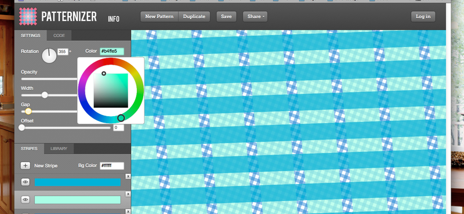Open the Library tab
This screenshot has height=214, width=464.
pyautogui.click(x=59, y=149)
